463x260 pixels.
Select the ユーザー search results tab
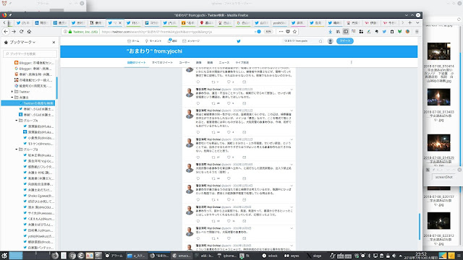tap(184, 63)
